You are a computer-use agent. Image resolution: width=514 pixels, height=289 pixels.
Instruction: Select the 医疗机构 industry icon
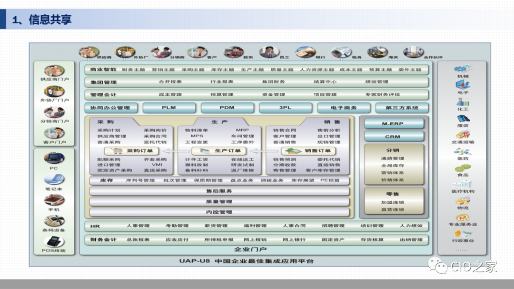pos(462,184)
